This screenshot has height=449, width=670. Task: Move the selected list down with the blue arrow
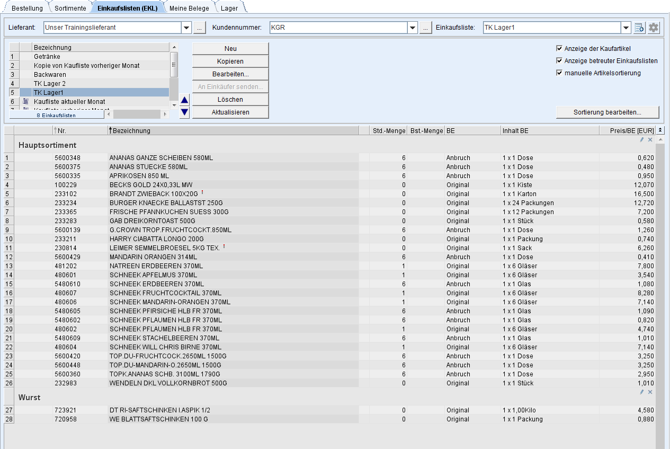coord(184,112)
